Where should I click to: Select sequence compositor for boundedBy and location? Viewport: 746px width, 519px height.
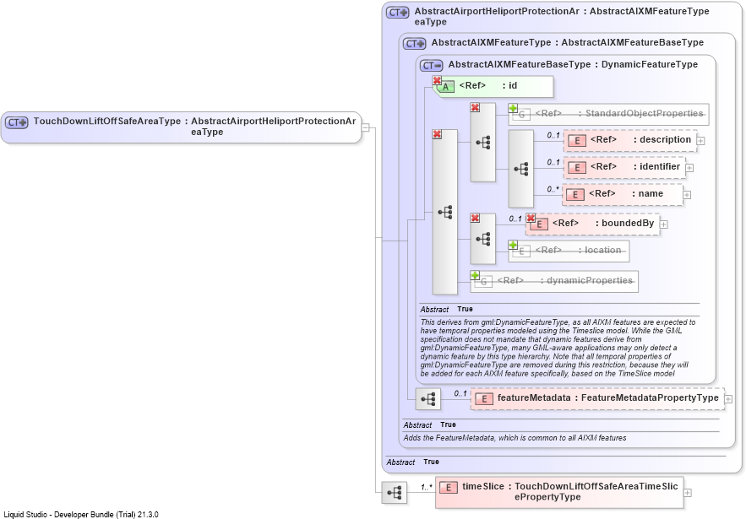click(x=483, y=239)
